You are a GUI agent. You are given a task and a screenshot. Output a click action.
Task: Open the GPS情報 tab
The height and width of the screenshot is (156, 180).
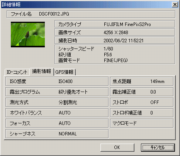click(x=65, y=72)
